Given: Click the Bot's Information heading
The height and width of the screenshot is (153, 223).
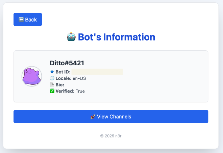Looking at the screenshot, I should coord(117,37).
